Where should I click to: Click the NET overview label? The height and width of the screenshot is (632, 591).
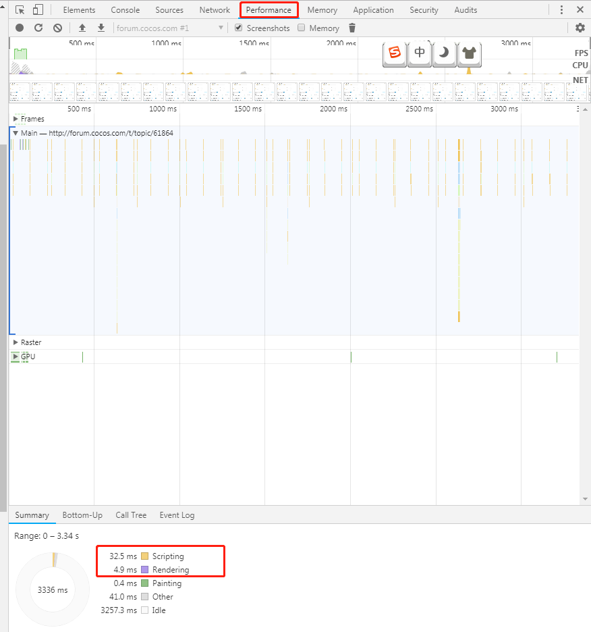[x=580, y=80]
